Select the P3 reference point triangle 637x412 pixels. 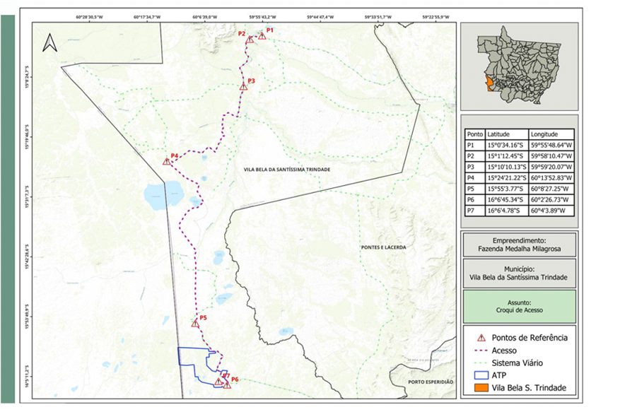point(244,86)
